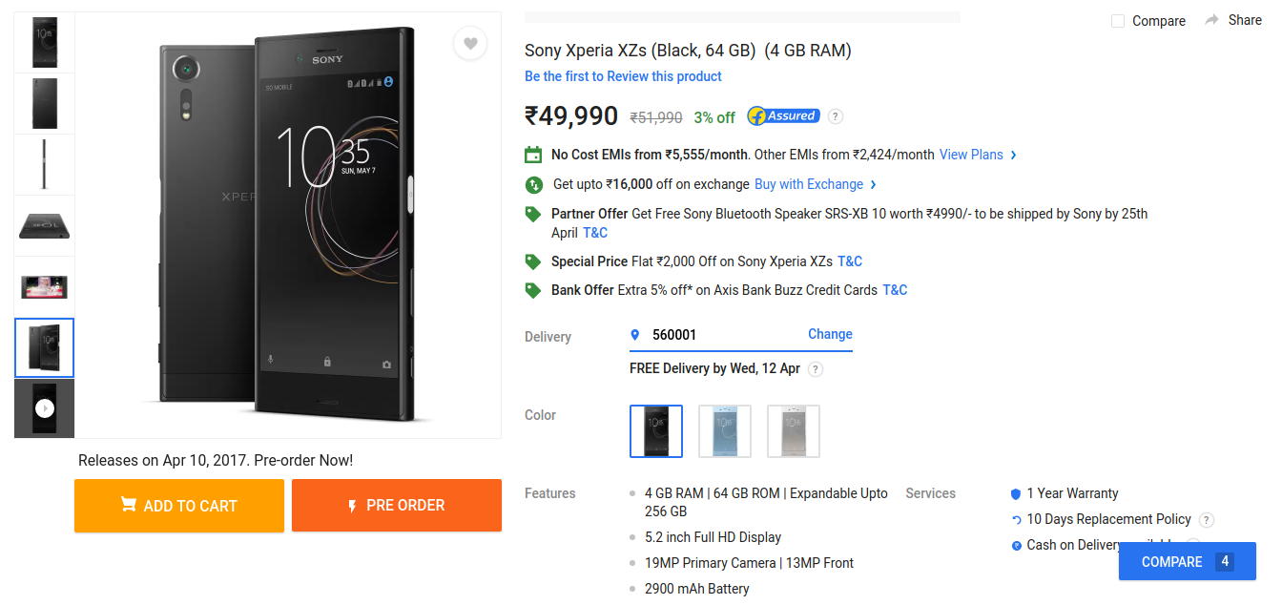Enable the Compare checkbox
The height and width of the screenshot is (605, 1282).
coord(1117,20)
